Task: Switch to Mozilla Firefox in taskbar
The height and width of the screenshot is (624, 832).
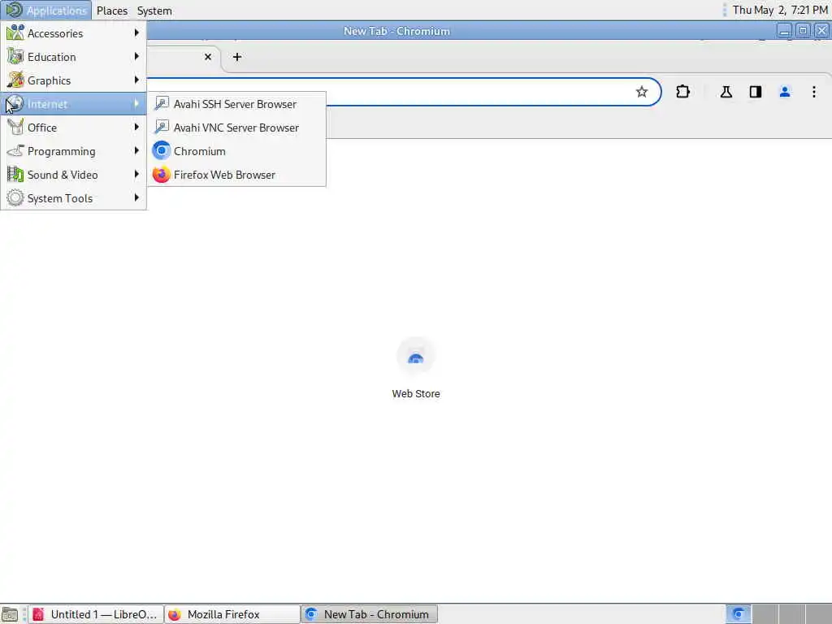Action: (232, 614)
